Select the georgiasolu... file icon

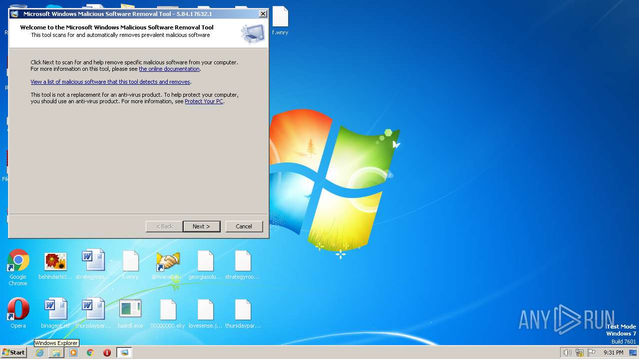(205, 265)
